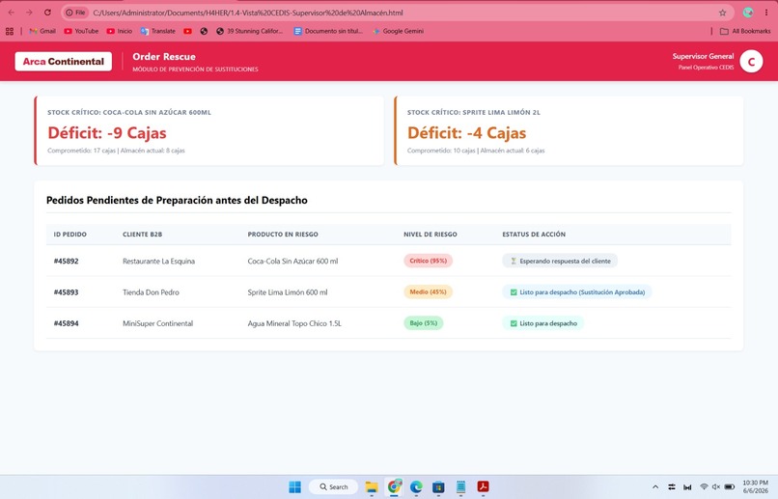Open Documento sin títul... bookmark
Viewport: 778px width, 499px height.
click(x=328, y=31)
